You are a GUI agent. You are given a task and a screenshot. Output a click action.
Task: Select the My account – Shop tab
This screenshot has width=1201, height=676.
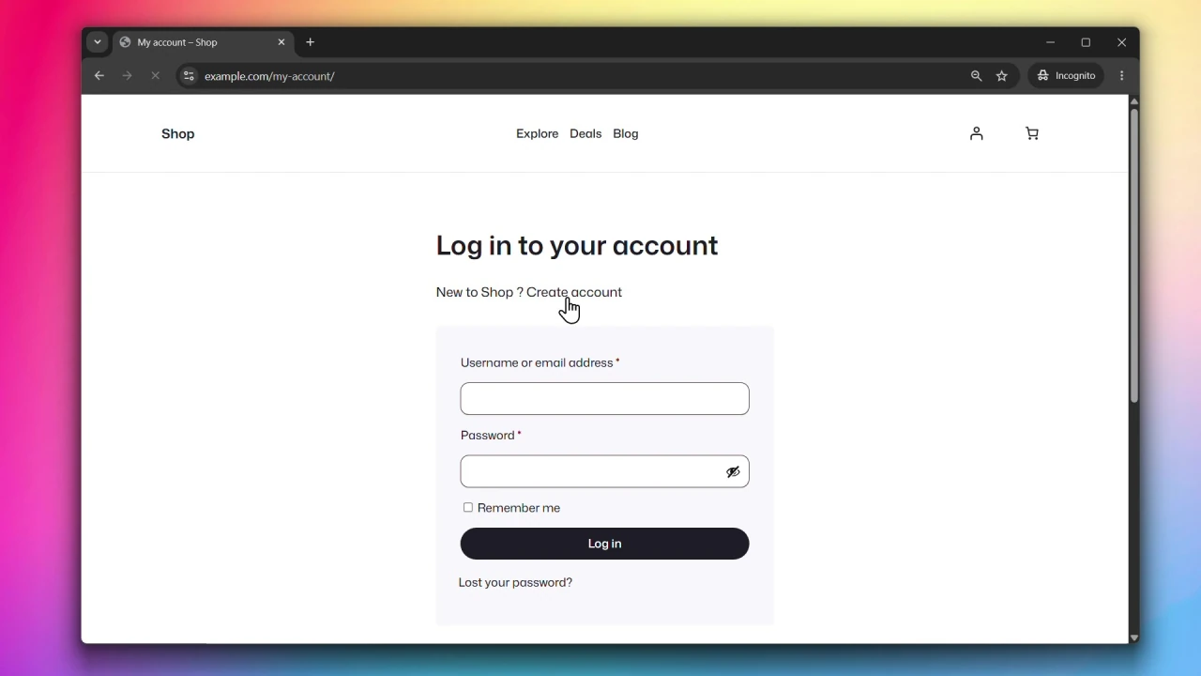coord(204,42)
